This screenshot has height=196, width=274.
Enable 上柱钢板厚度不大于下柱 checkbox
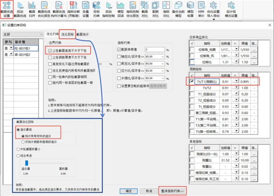click(50, 57)
